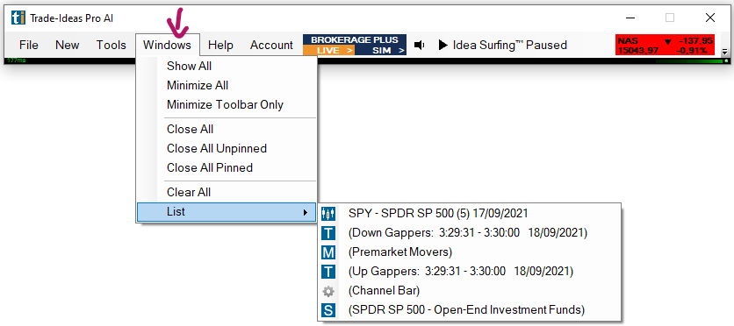Viewport: 734px width, 326px height.
Task: Expand the List submenu arrow
Action: [x=306, y=212]
